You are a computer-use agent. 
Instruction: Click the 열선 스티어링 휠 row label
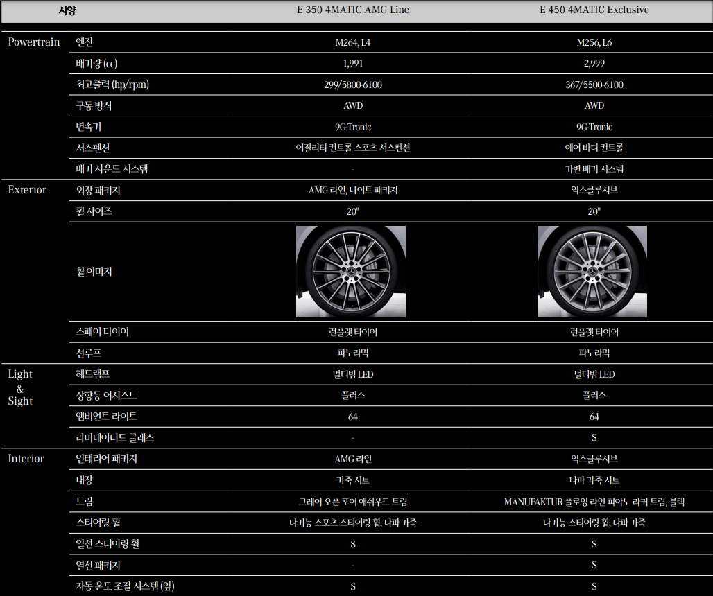108,544
